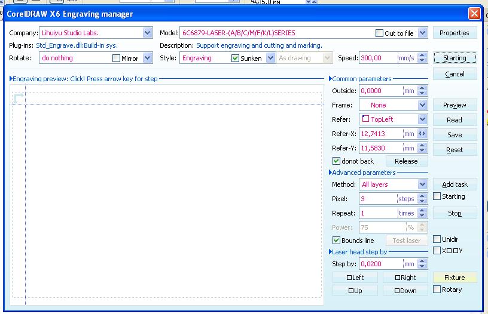Click the Outside value field

(x=381, y=91)
